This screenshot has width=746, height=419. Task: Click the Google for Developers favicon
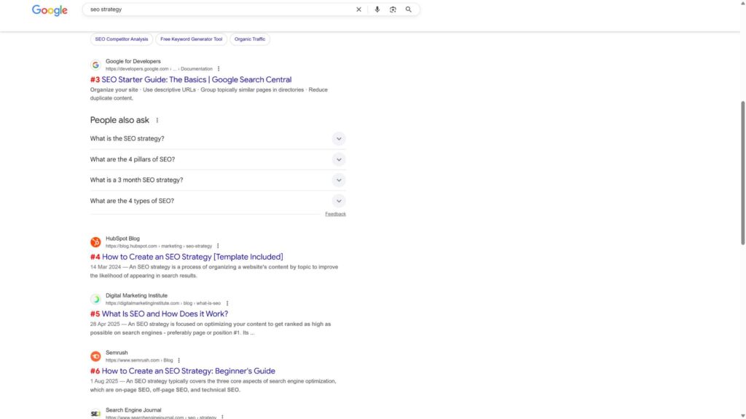(x=95, y=65)
